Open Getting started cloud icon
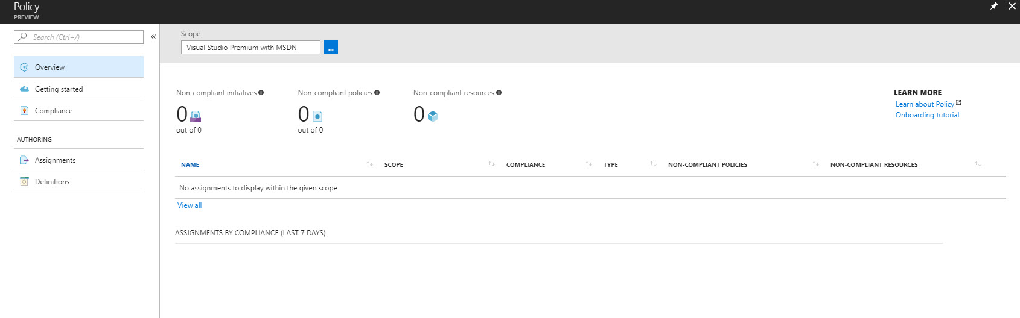The width and height of the screenshot is (1020, 318). pos(24,89)
